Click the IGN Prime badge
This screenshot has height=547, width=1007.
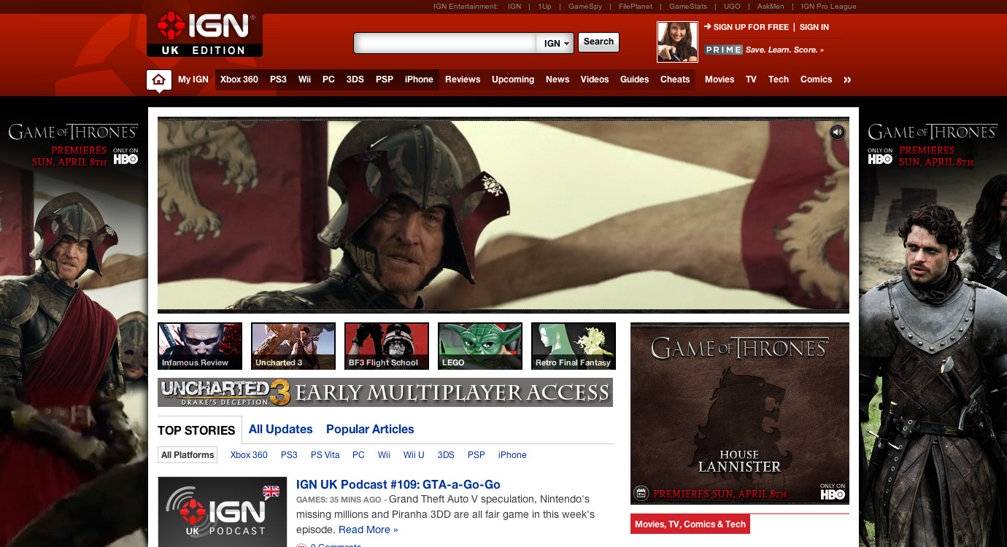723,50
